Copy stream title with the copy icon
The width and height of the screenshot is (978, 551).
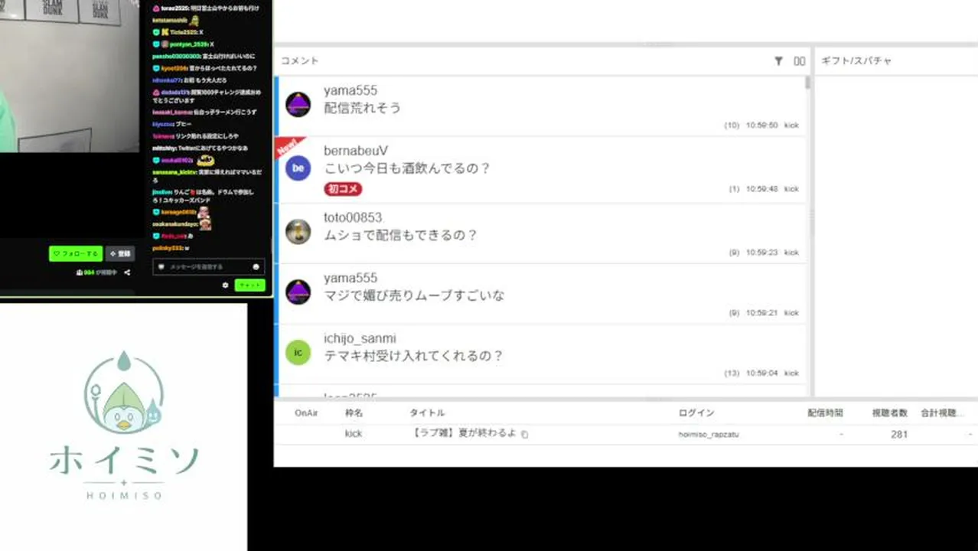coord(525,434)
